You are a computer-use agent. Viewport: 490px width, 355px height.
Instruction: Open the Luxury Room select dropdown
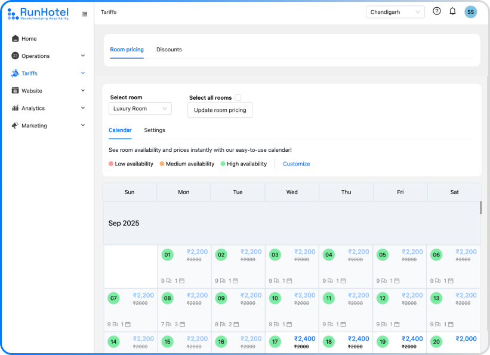pos(140,109)
